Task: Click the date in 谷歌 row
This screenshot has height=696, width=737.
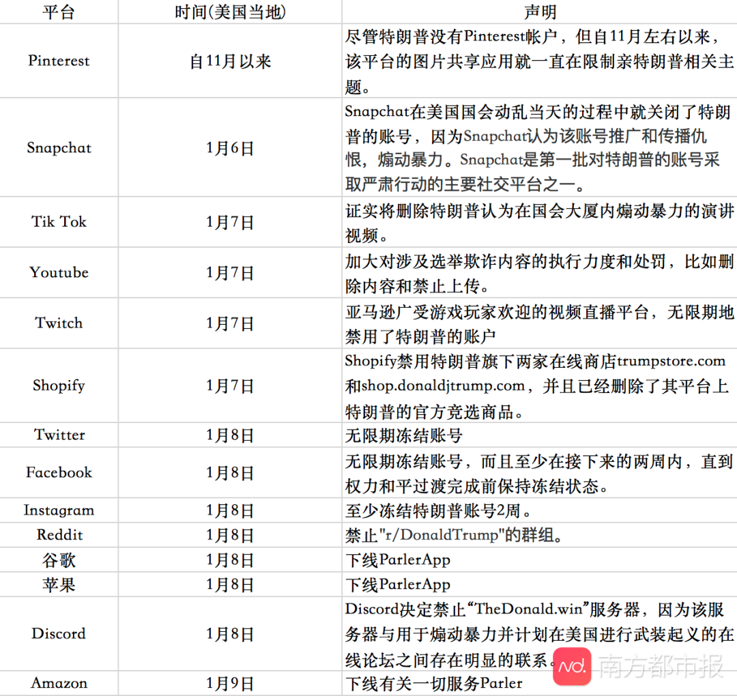Action: [230, 560]
